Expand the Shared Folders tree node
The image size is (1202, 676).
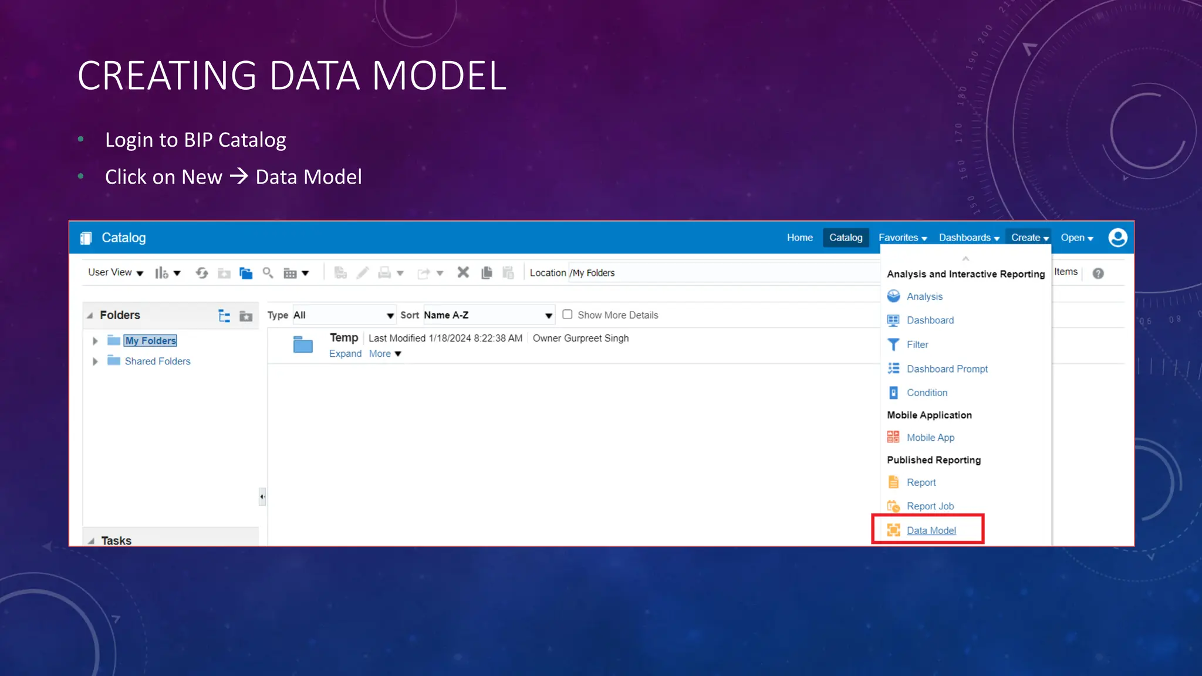(95, 361)
